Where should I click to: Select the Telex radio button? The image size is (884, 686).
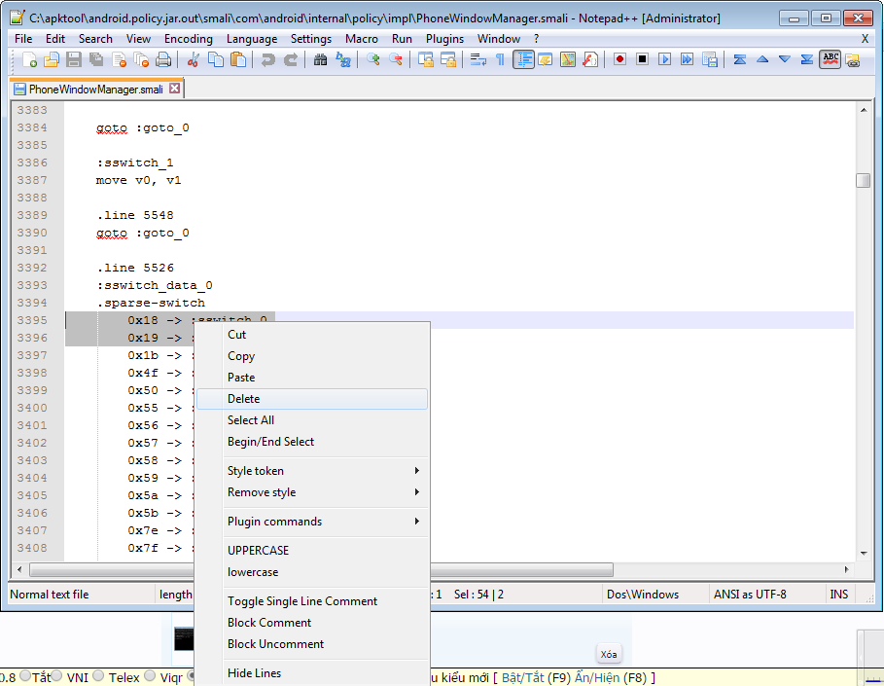98,675
